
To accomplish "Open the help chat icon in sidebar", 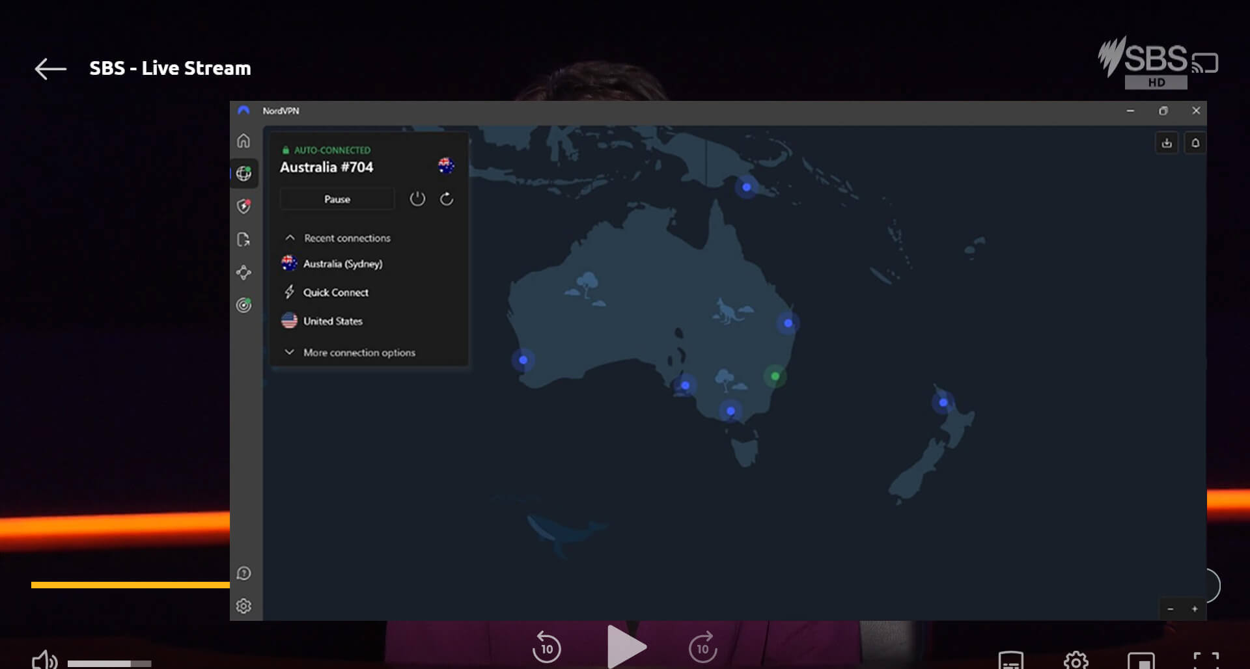I will tap(243, 573).
